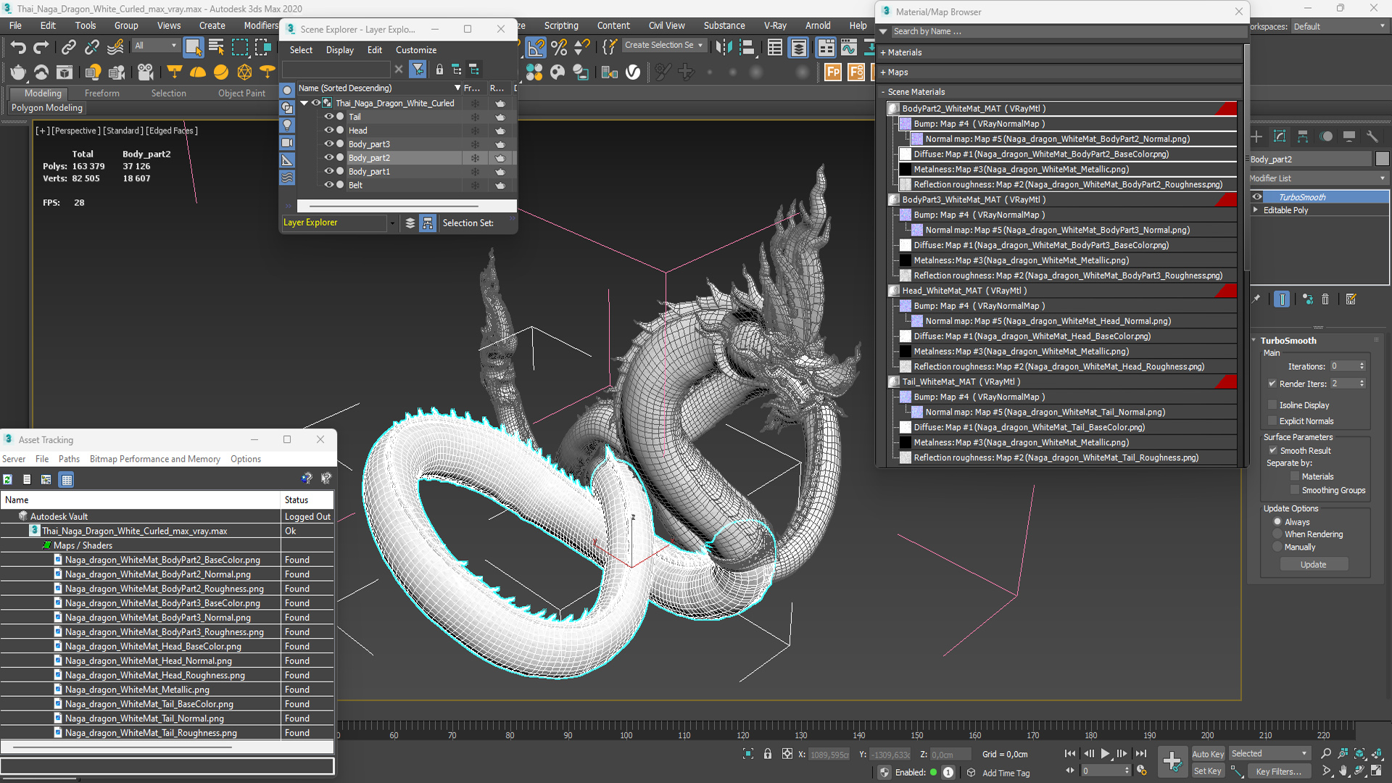Image resolution: width=1392 pixels, height=783 pixels.
Task: Click Go to Start playback control
Action: 1070,754
